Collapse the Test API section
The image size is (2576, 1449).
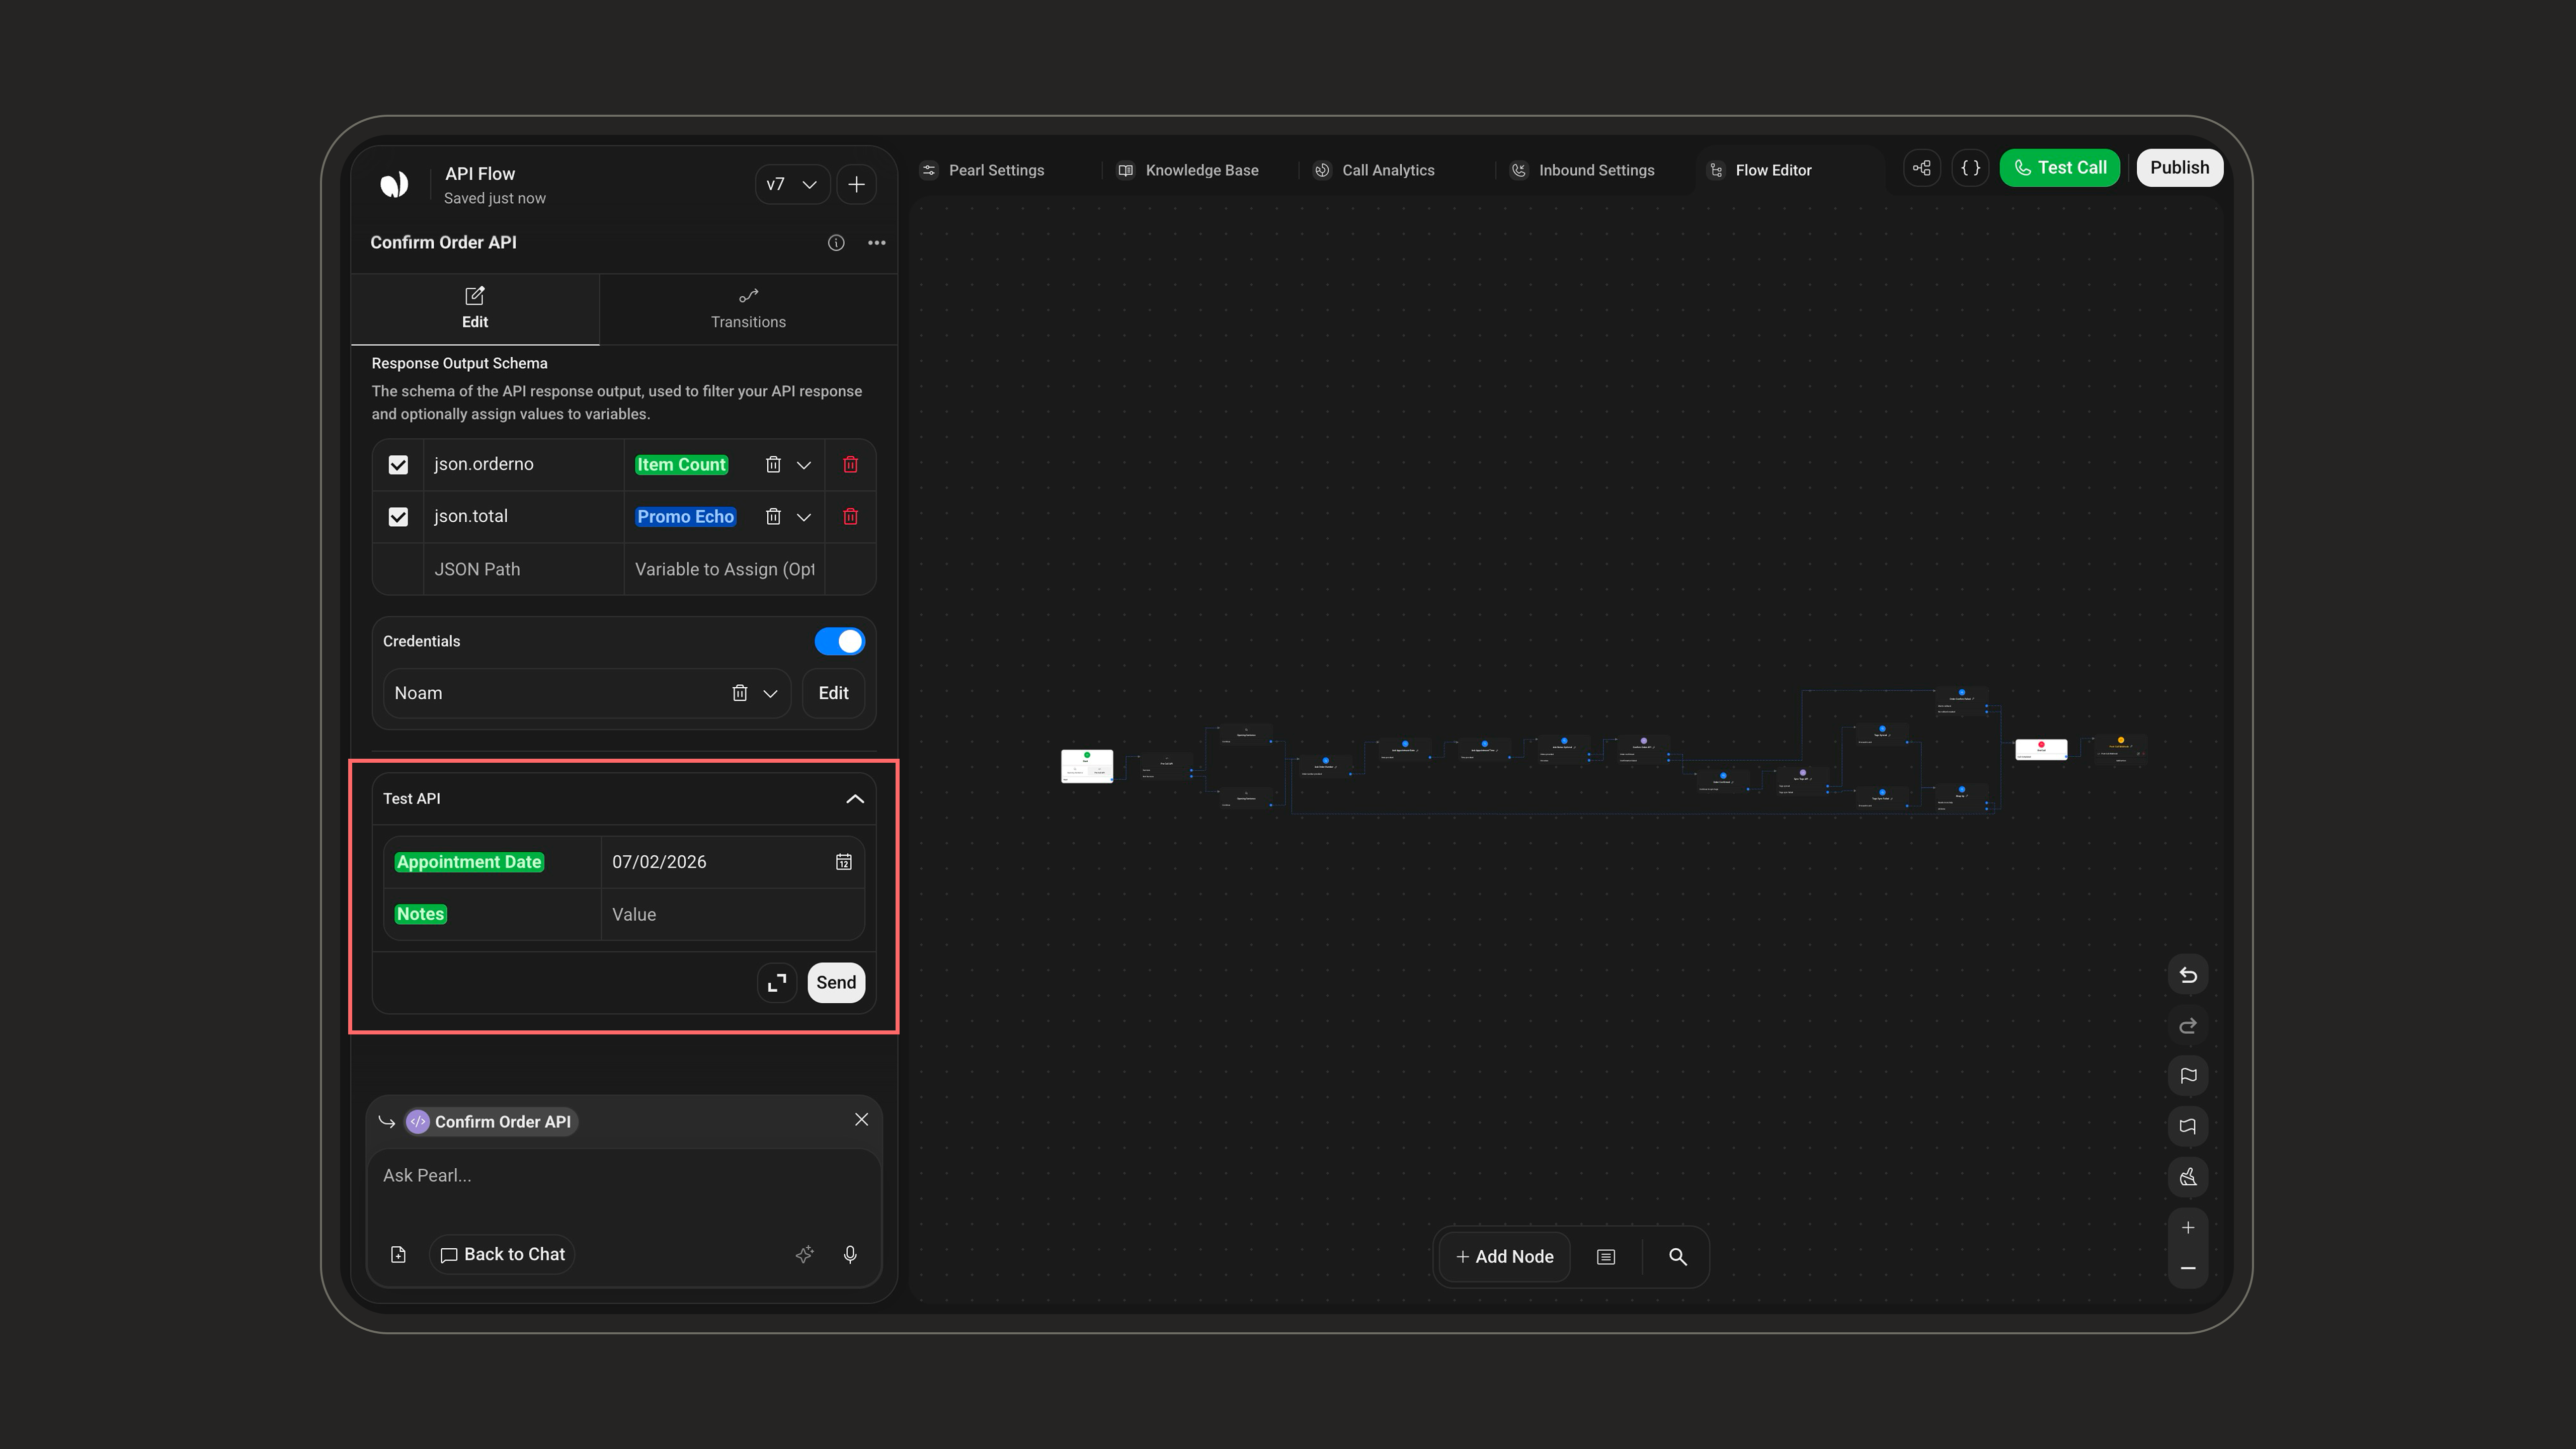point(855,799)
